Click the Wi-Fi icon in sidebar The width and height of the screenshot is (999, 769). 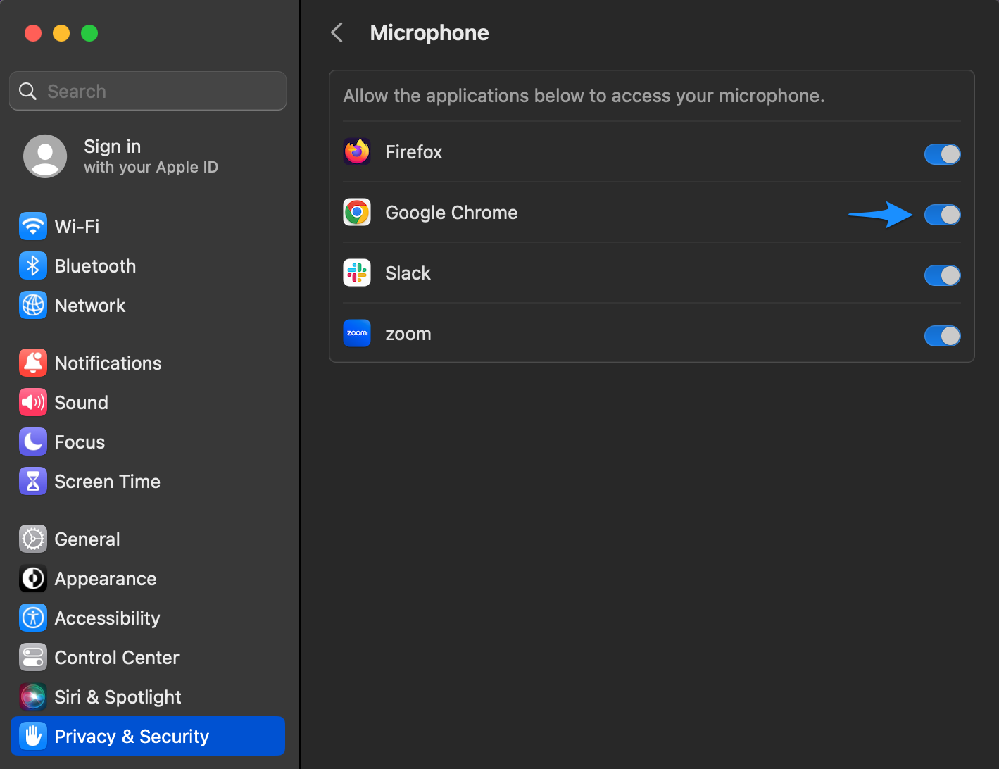click(33, 226)
